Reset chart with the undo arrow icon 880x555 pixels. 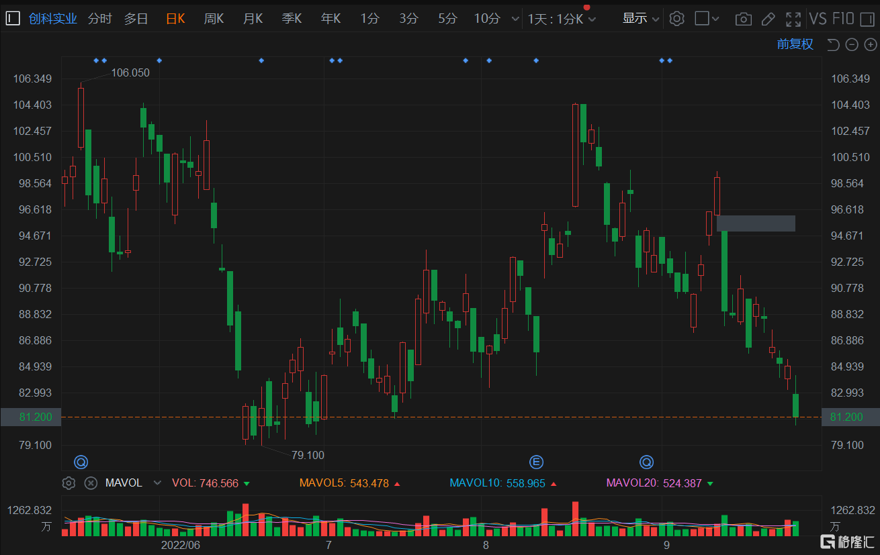833,45
